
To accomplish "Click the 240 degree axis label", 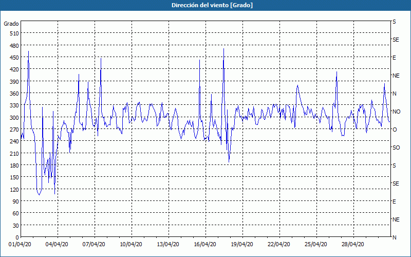I will tap(14, 142).
